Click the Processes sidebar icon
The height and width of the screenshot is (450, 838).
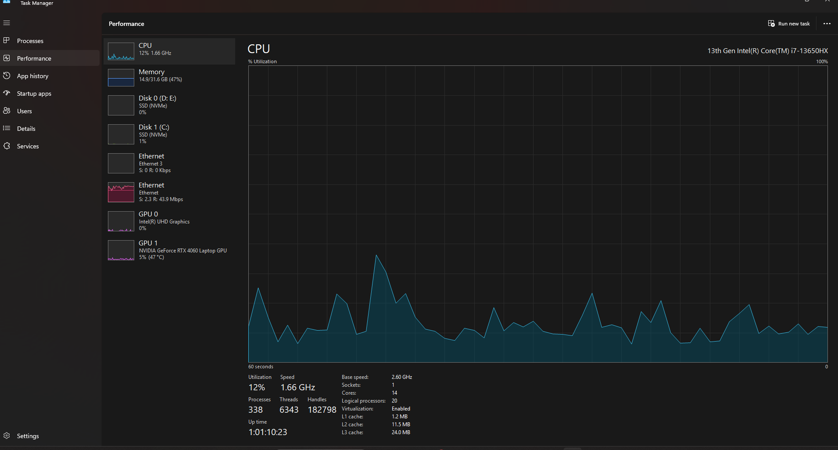7,40
